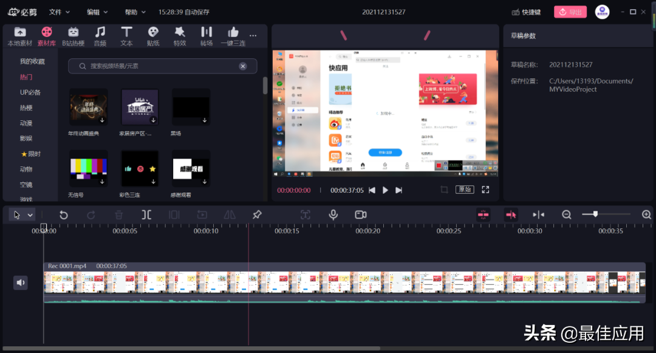Image resolution: width=656 pixels, height=353 pixels.
Task: Play the preview video
Action: click(385, 190)
